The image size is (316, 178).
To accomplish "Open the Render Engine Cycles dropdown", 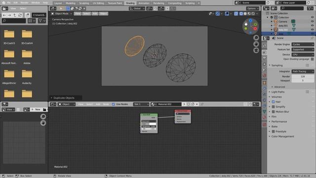I will 303,44.
